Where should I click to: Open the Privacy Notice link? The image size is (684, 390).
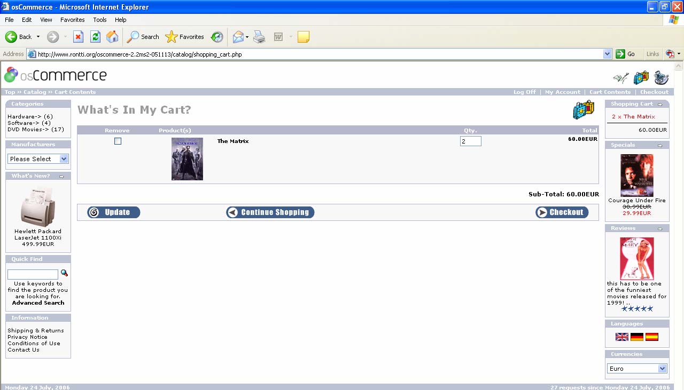pyautogui.click(x=27, y=337)
